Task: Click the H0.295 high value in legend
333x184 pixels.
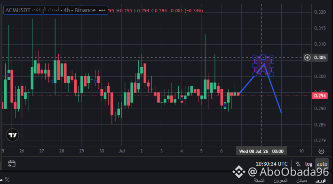Action: tap(124, 10)
